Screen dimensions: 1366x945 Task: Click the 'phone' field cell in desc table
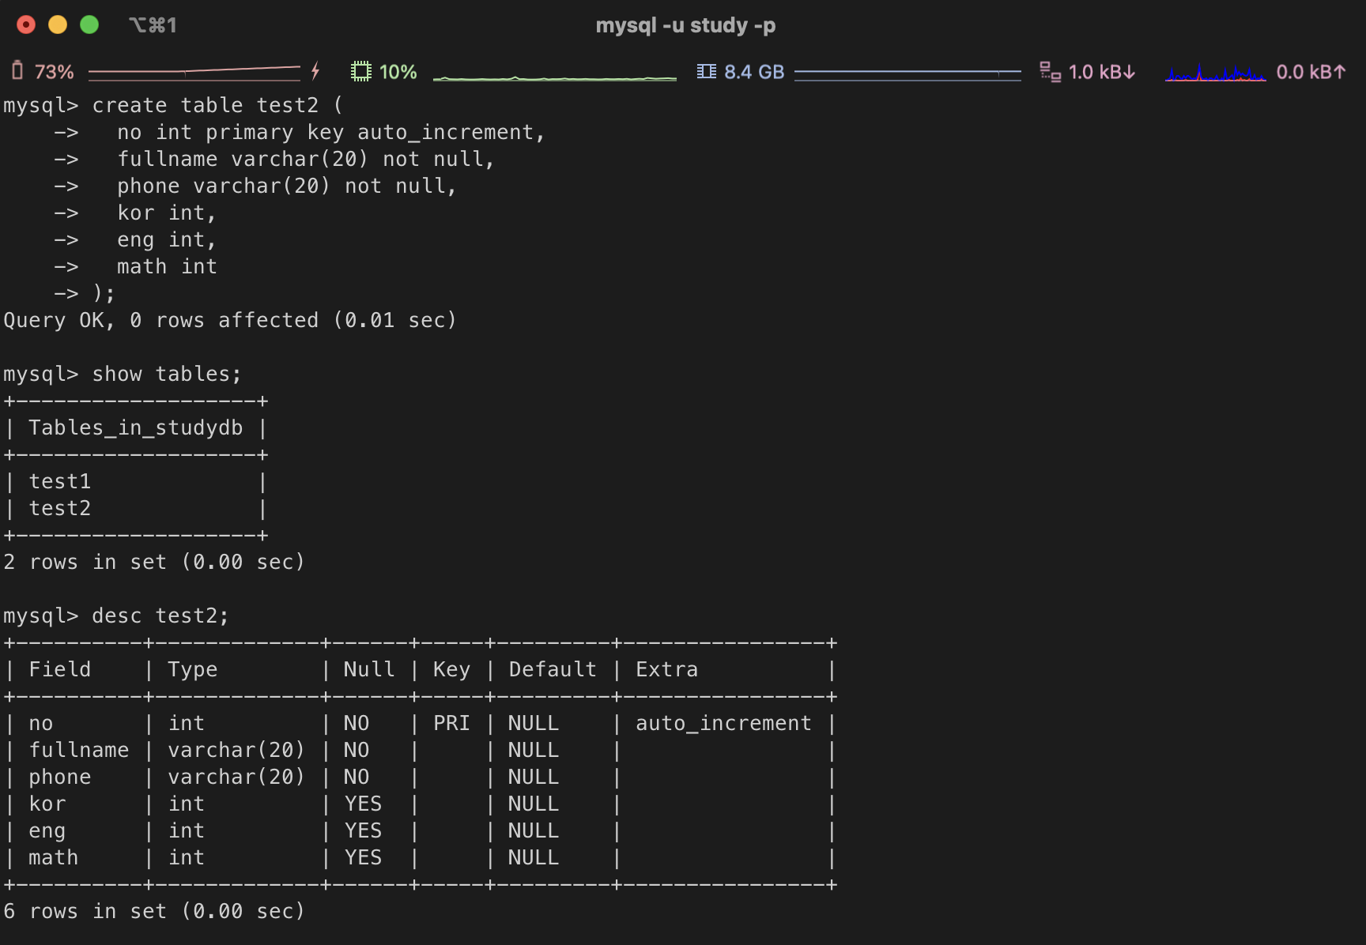coord(60,777)
